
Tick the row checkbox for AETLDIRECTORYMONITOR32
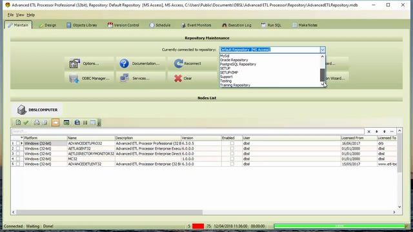18,153
